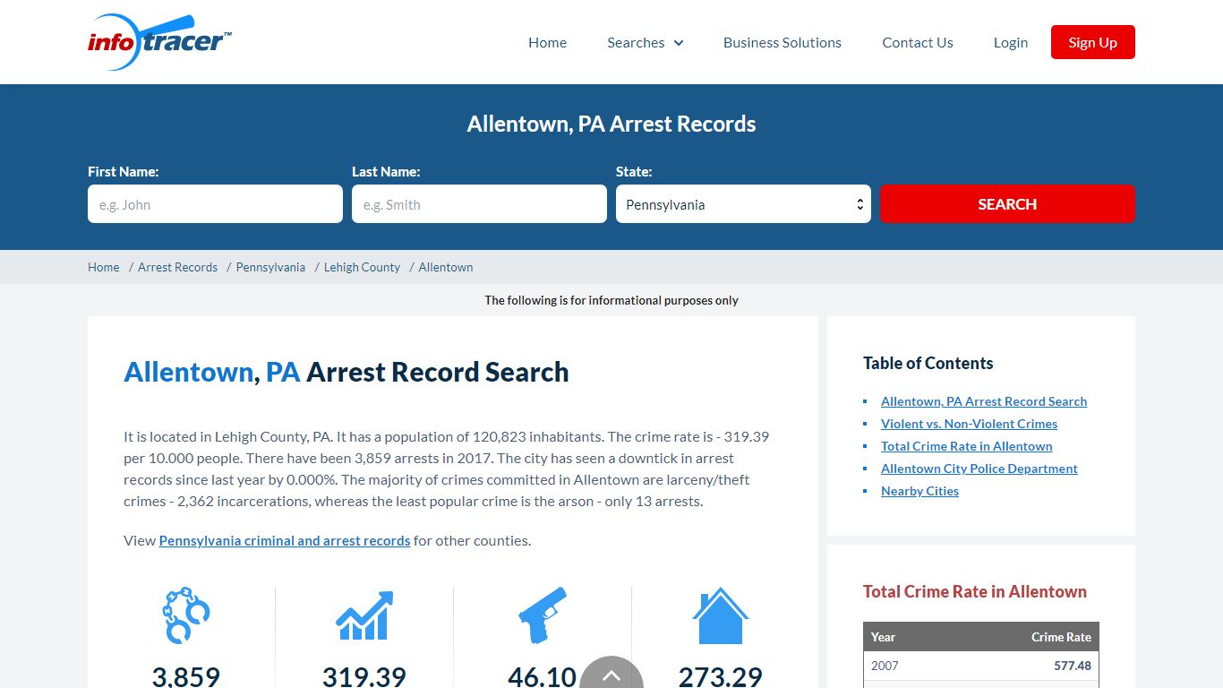
Task: Click the Crime Rate column header
Action: pos(1061,637)
